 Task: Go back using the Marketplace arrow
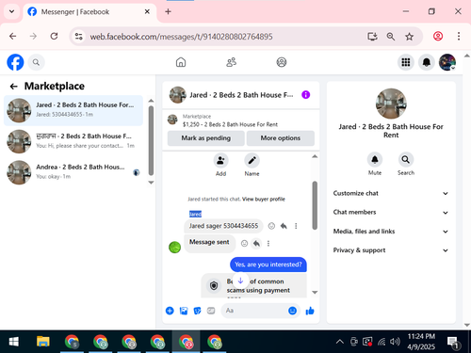13,87
